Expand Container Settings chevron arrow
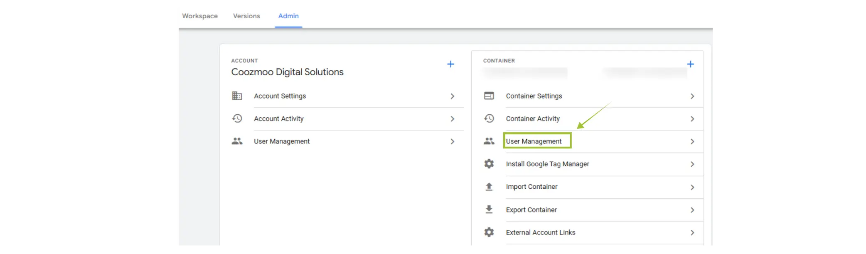Viewport: 866px width, 254px height. (x=692, y=96)
